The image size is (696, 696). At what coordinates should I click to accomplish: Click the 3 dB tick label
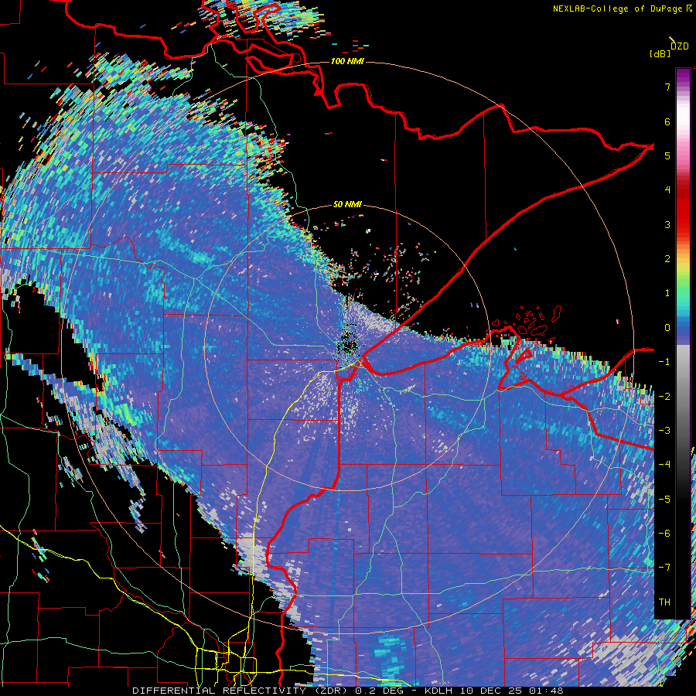click(667, 224)
